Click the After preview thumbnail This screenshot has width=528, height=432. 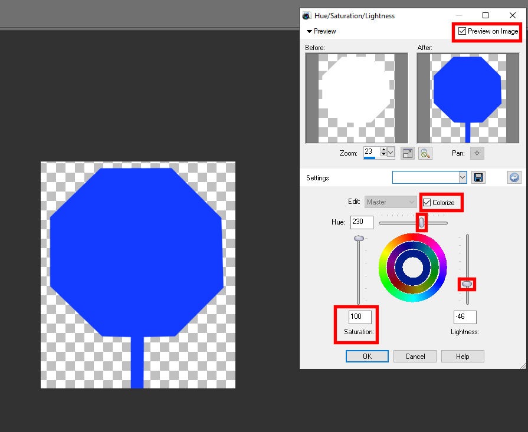(468, 98)
